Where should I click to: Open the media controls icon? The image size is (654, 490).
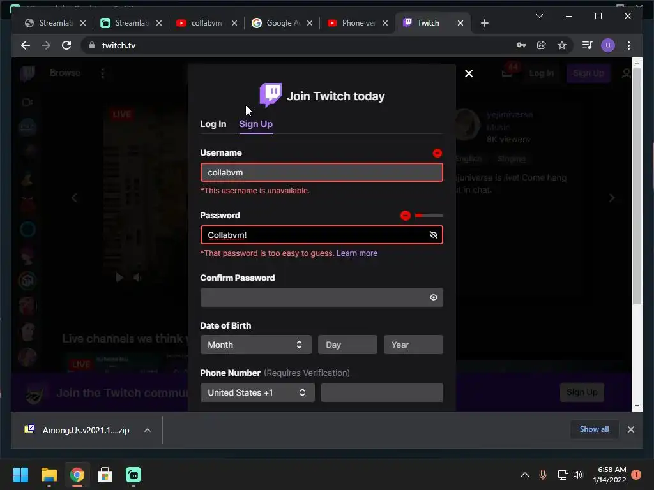click(x=588, y=45)
